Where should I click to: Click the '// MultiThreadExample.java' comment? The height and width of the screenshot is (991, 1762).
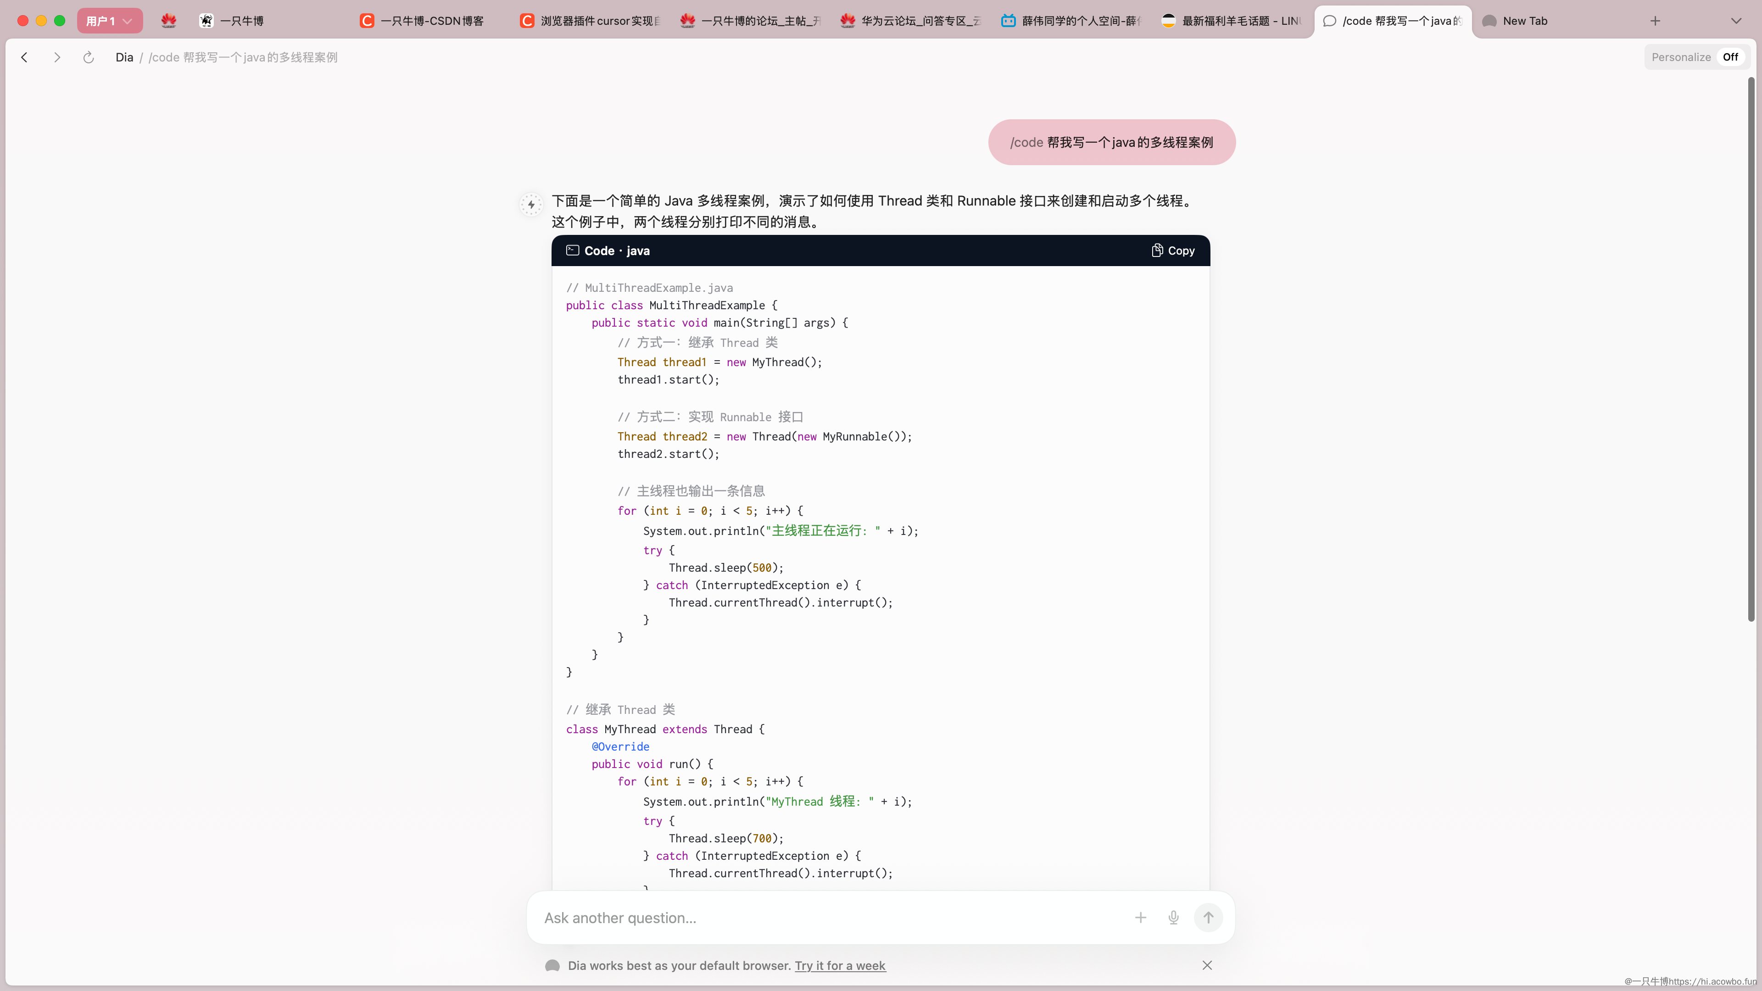649,288
